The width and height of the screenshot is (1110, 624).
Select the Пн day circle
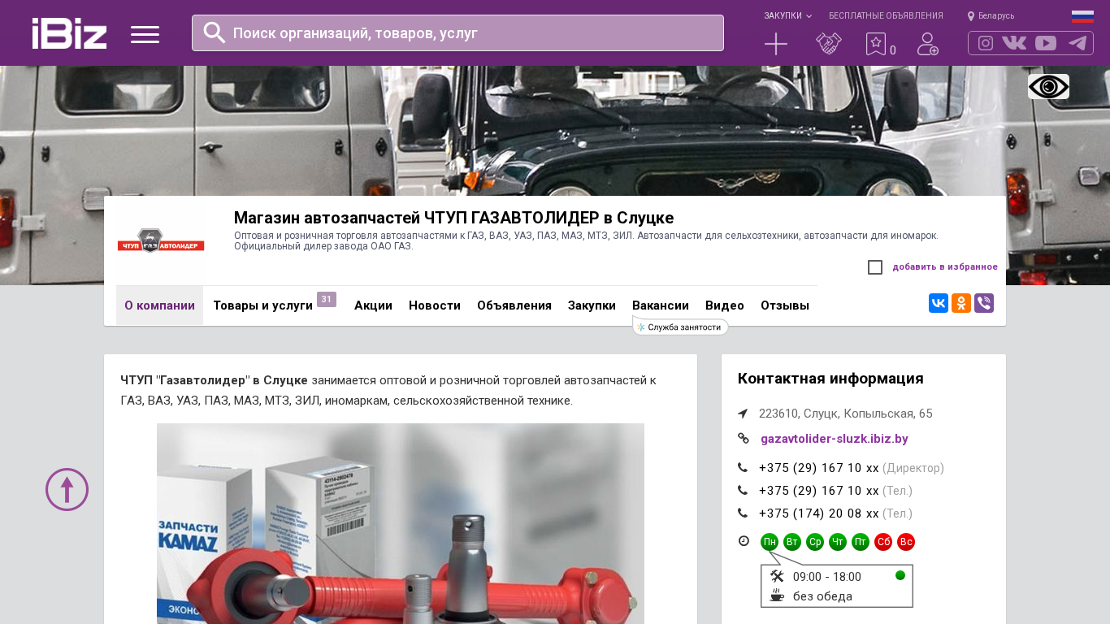(770, 542)
